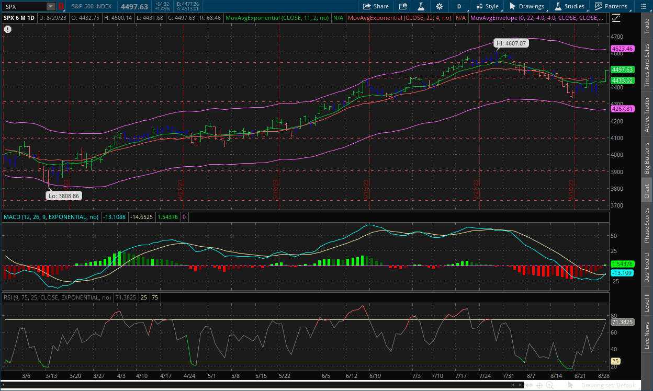
Task: Click the RSI (9, 75, 25, CLOSE, EXPONENTIAL, no) label
Action: click(x=58, y=297)
